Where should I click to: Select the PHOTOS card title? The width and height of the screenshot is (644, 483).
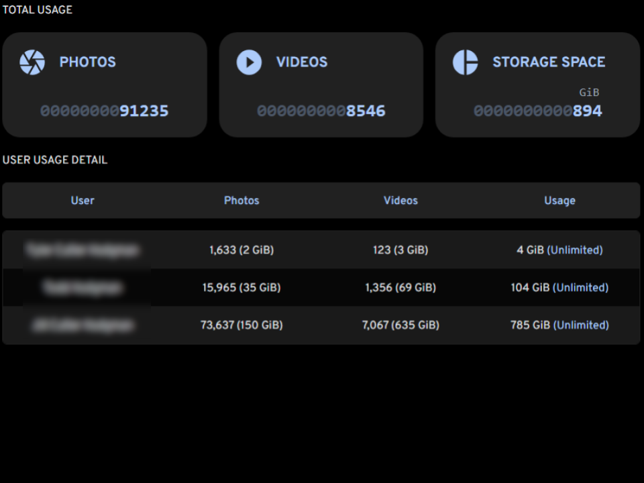click(87, 62)
